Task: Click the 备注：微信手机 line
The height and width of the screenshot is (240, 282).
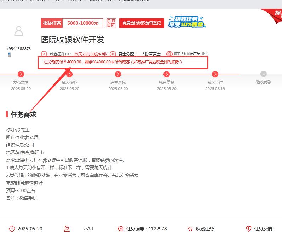Action: pyautogui.click(x=22, y=198)
